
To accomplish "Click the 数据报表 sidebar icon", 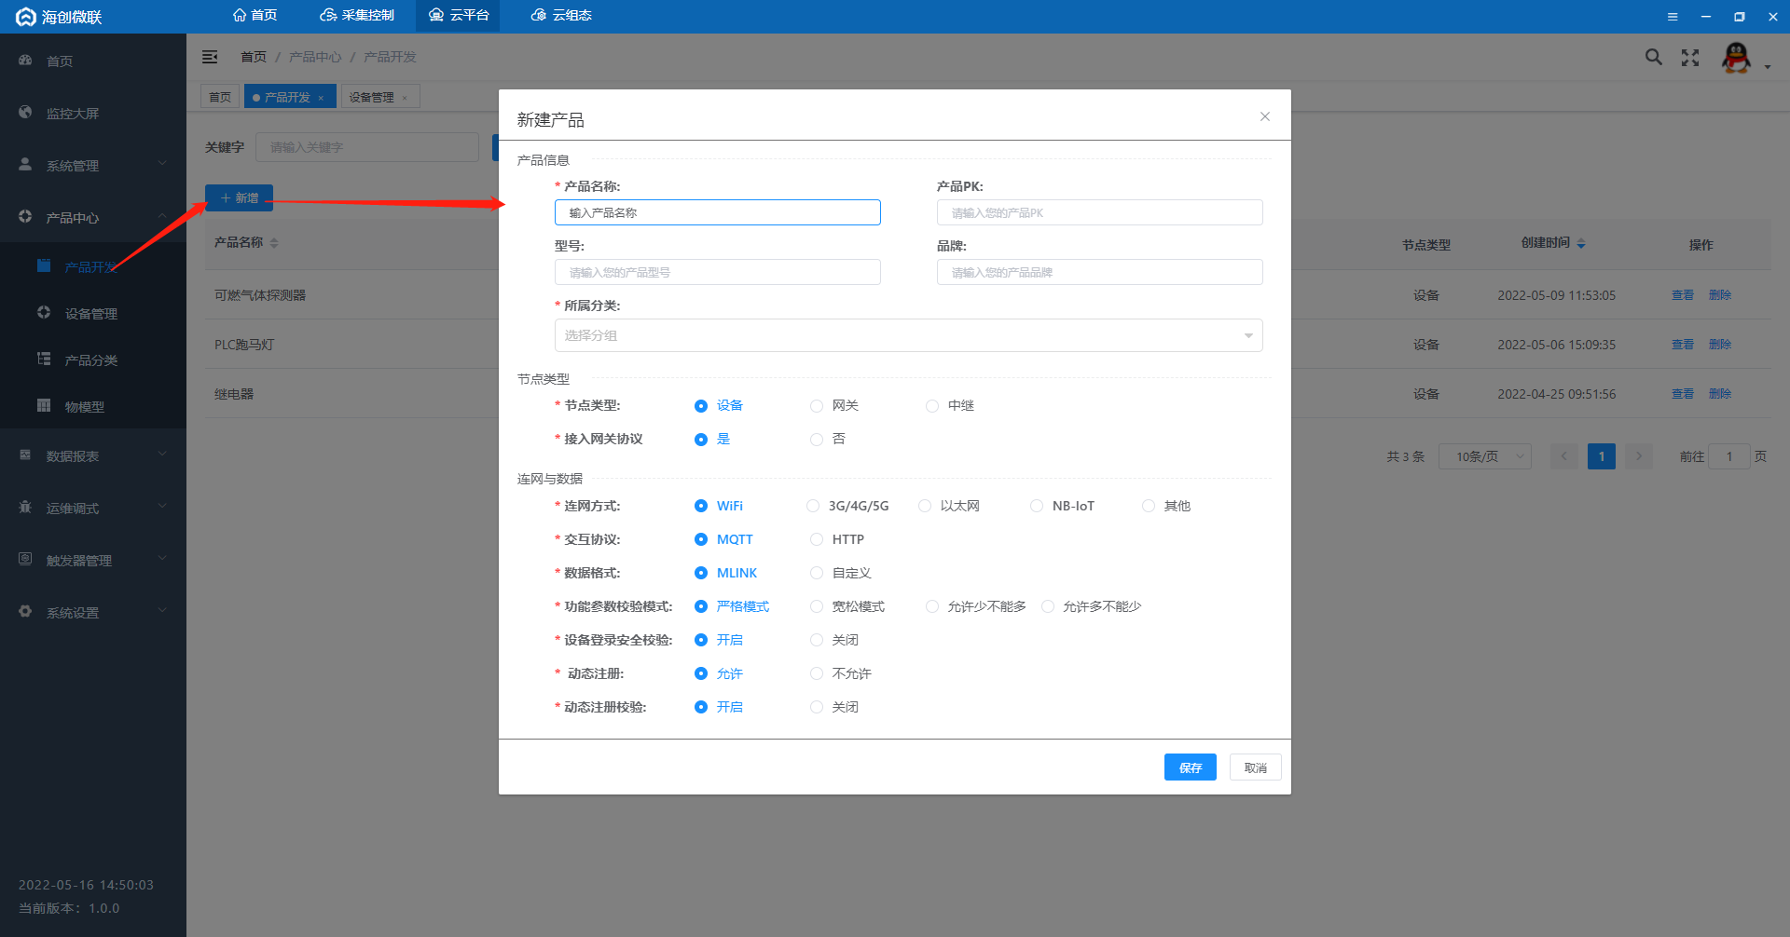I will pyautogui.click(x=25, y=455).
